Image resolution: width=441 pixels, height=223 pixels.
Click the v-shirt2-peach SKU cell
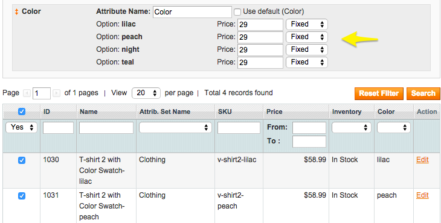pos(230,201)
